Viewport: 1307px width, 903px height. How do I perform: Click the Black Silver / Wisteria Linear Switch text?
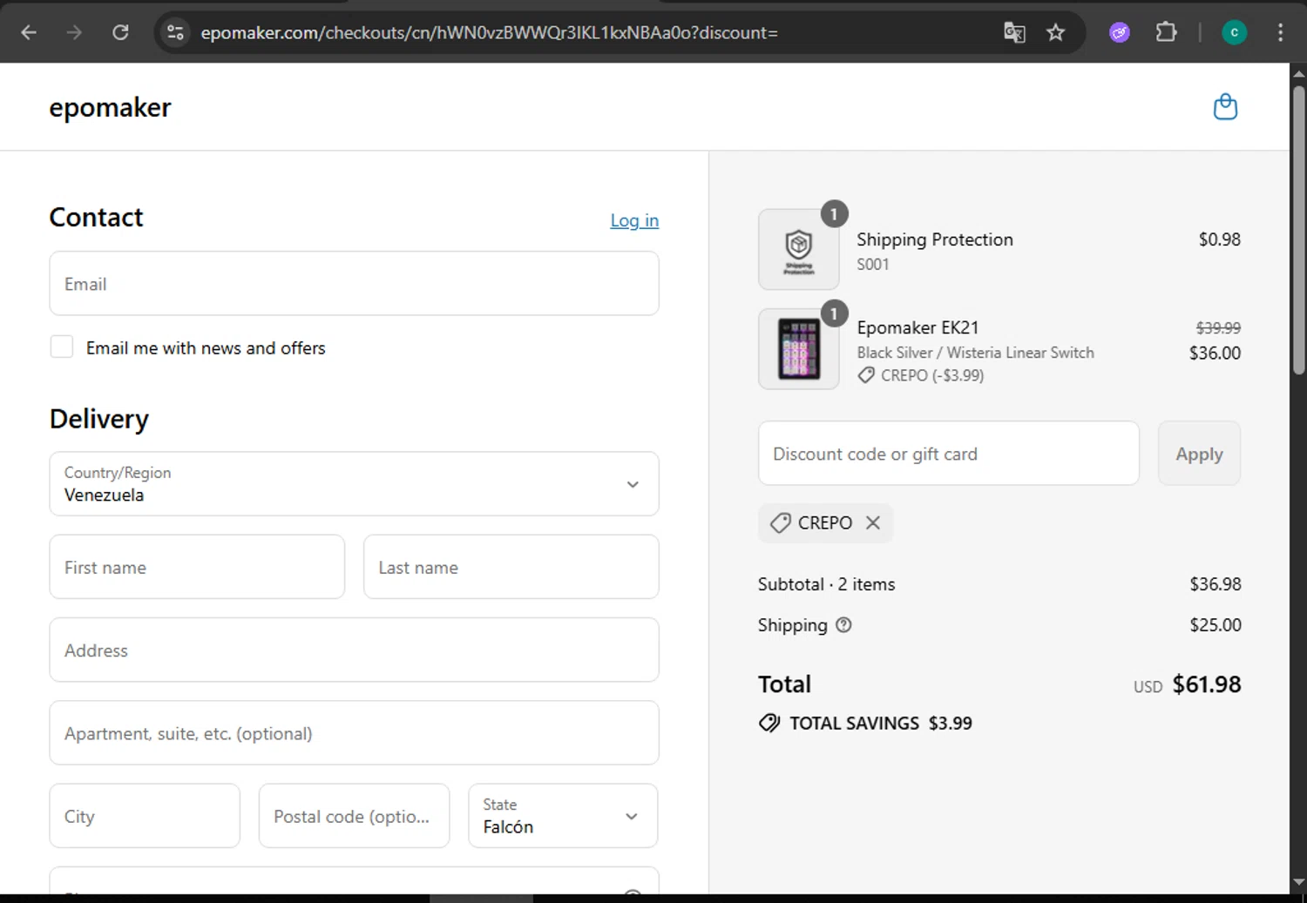975,353
